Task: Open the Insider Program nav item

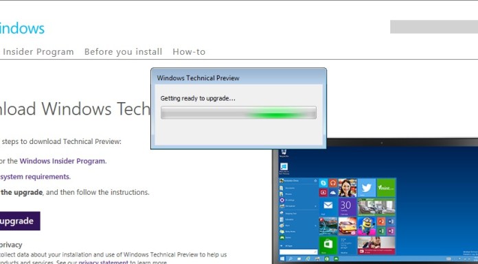Action: 38,51
